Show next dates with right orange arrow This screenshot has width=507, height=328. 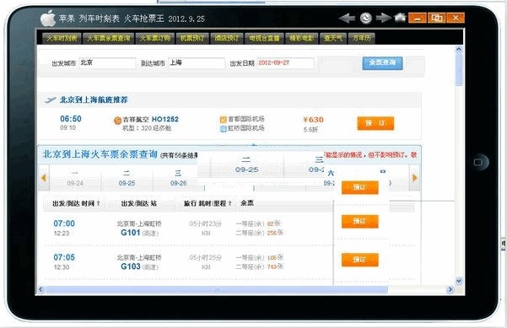[414, 178]
